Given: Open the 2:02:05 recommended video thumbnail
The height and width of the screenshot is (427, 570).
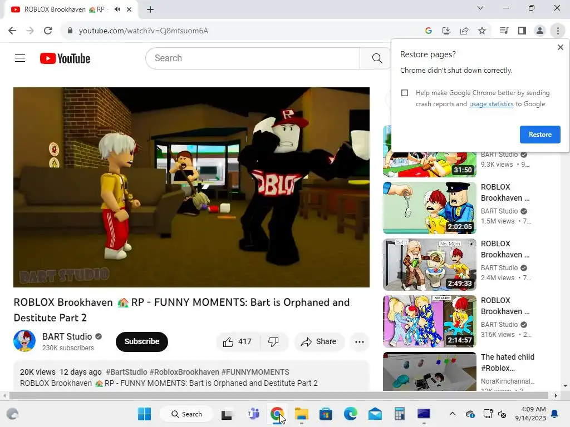Looking at the screenshot, I should 429,208.
